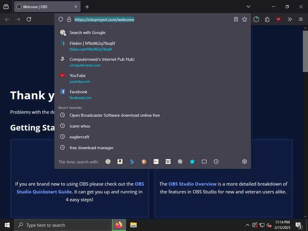View site security padlock info
Viewport: 308px width, 231px height.
(x=69, y=19)
